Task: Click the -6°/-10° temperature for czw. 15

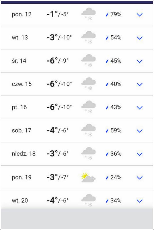Action: click(x=59, y=84)
